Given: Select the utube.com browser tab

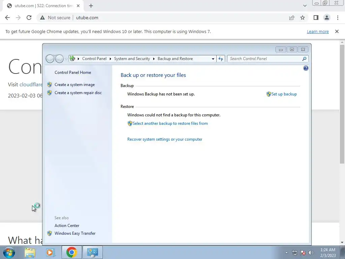Looking at the screenshot, I should (x=43, y=6).
